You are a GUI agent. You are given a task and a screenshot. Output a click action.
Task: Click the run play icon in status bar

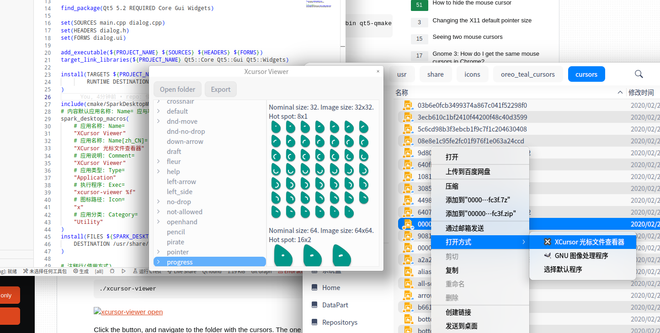click(x=123, y=271)
